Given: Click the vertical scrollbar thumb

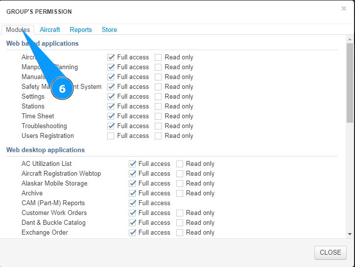Looking at the screenshot, I should 350,82.
